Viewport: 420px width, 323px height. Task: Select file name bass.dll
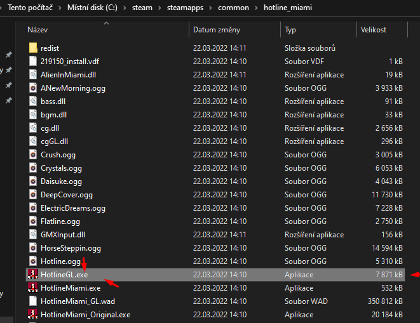(53, 102)
